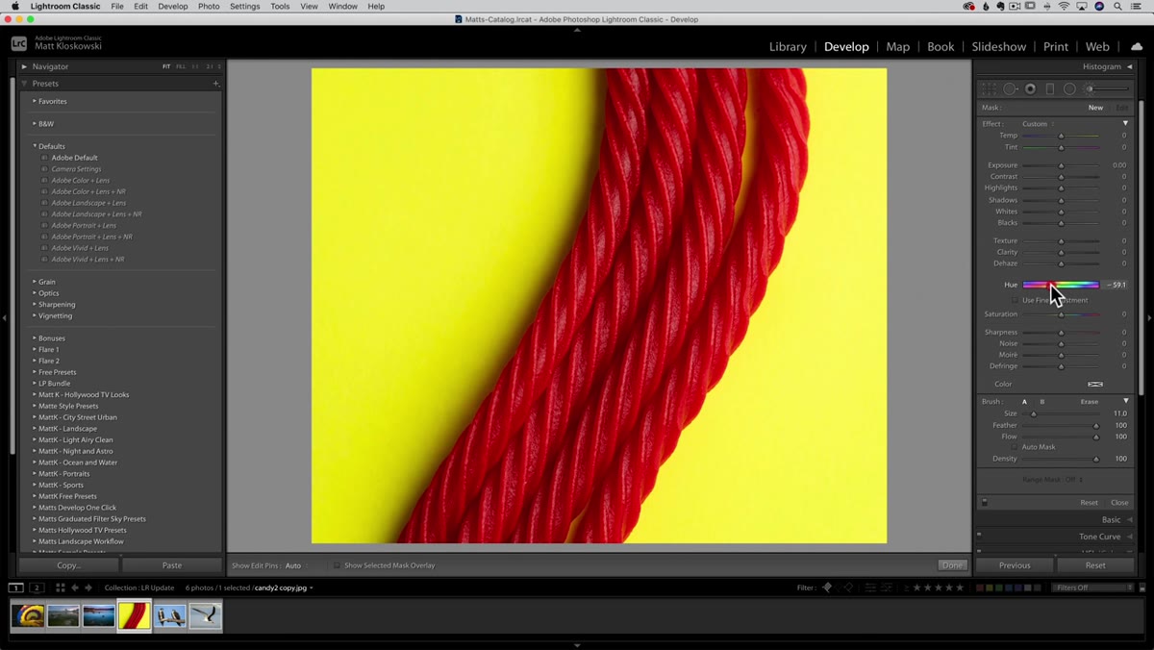The image size is (1154, 650).
Task: Filter by the red color label
Action: pos(980,587)
